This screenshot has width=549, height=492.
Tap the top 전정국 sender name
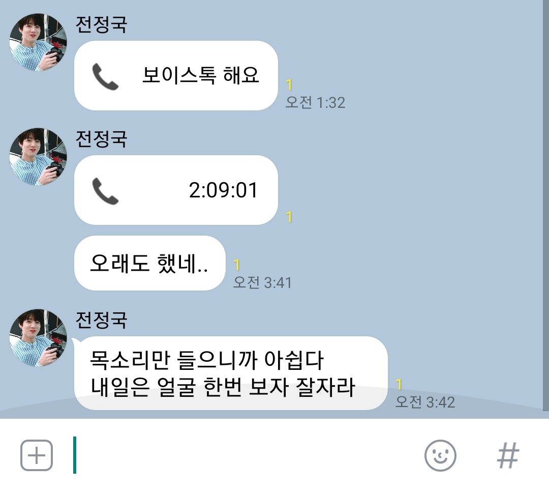(x=101, y=24)
